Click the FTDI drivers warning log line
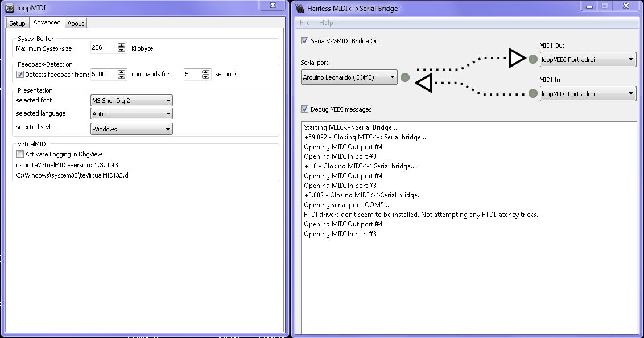This screenshot has height=338, width=644. click(x=420, y=215)
